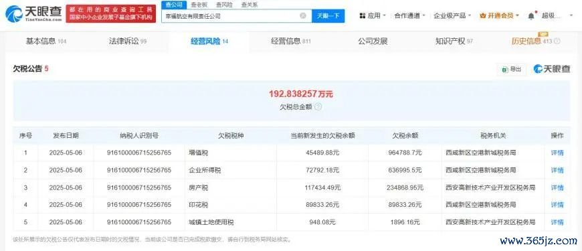Click the 税务机关 column header
The width and height of the screenshot is (582, 251).
pyautogui.click(x=493, y=135)
